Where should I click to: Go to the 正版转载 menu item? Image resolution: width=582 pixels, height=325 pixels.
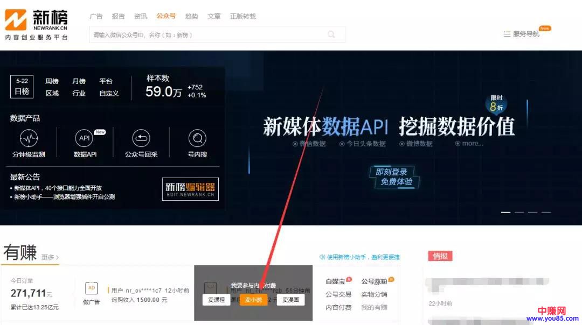point(242,16)
